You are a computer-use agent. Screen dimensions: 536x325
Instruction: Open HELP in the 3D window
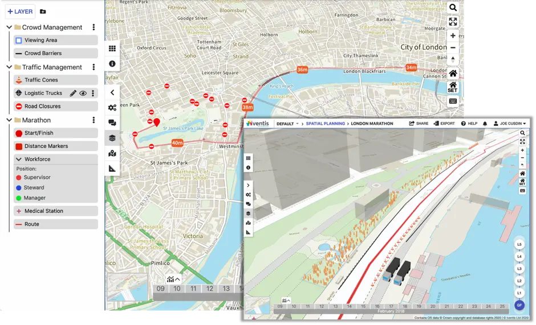pos(469,124)
